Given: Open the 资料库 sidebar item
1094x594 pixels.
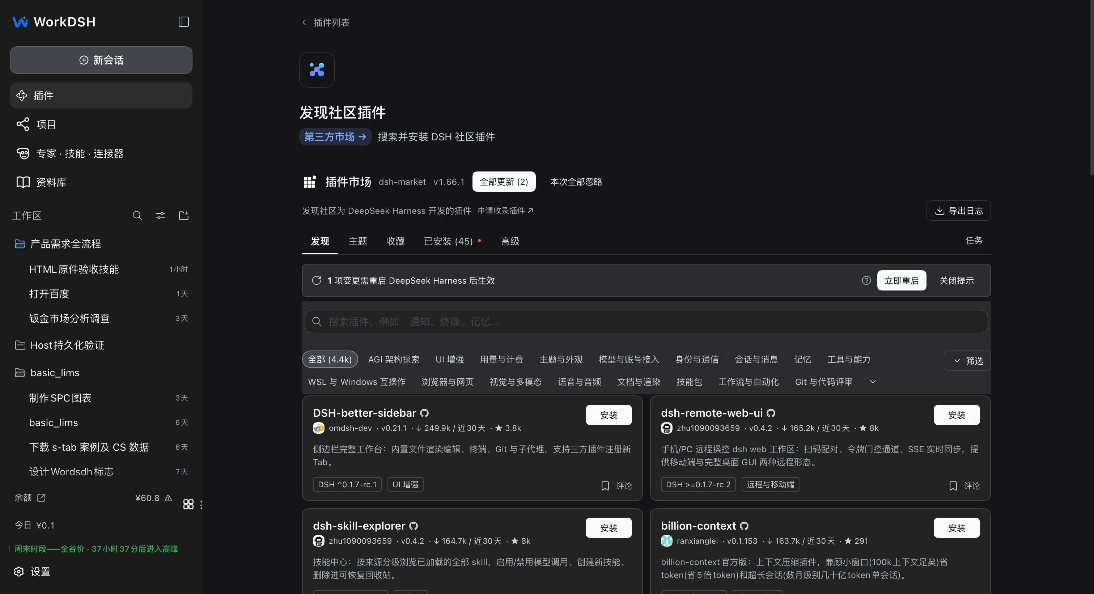Looking at the screenshot, I should click(101, 182).
